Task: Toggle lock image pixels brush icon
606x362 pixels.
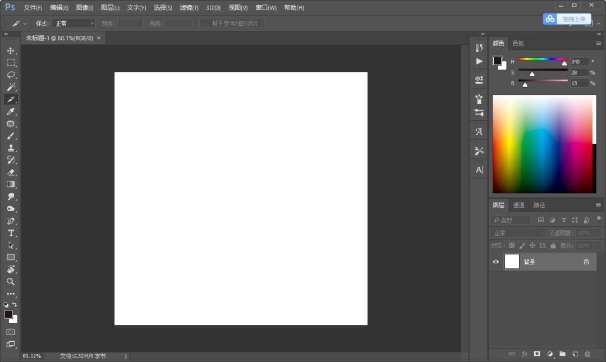Action: (x=522, y=246)
